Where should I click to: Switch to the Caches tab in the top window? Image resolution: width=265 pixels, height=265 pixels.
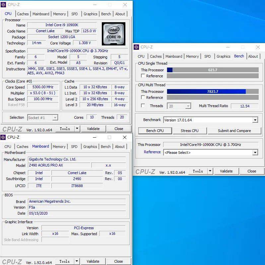pyautogui.click(x=23, y=14)
